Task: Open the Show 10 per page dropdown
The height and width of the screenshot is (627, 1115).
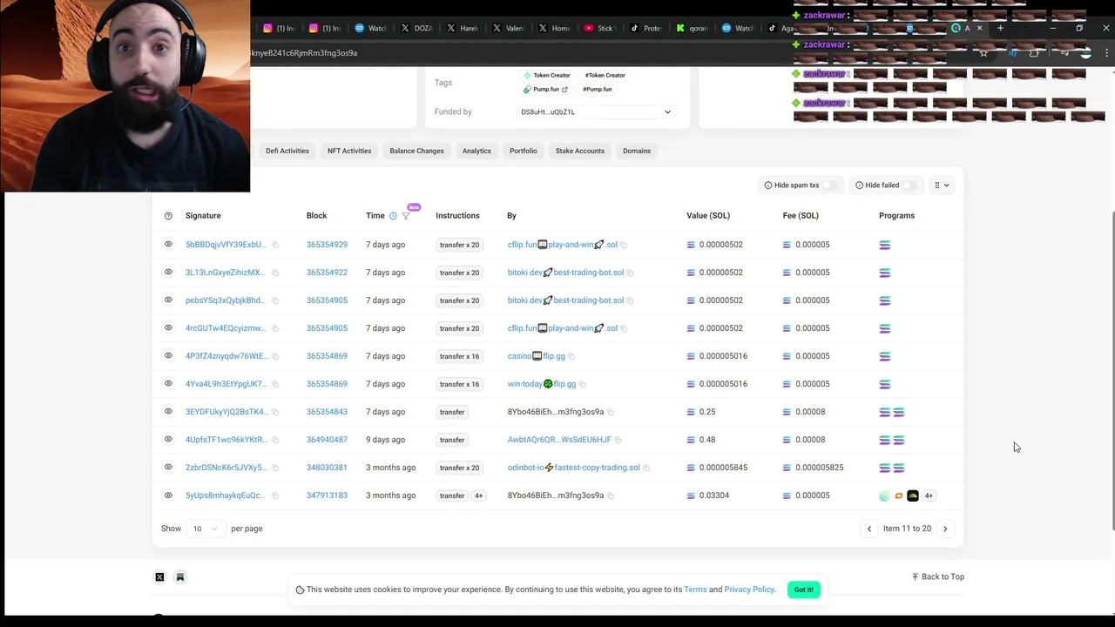Action: (206, 529)
